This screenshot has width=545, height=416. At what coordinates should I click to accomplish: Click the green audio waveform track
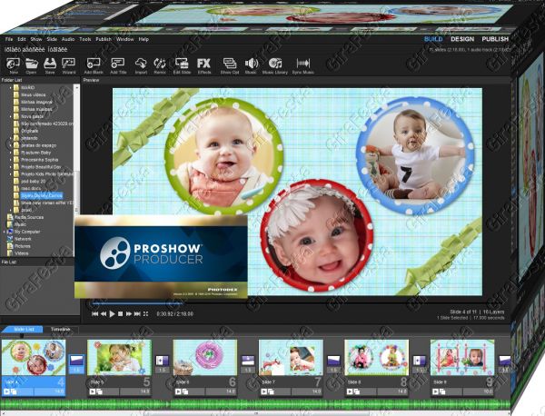(x=255, y=404)
